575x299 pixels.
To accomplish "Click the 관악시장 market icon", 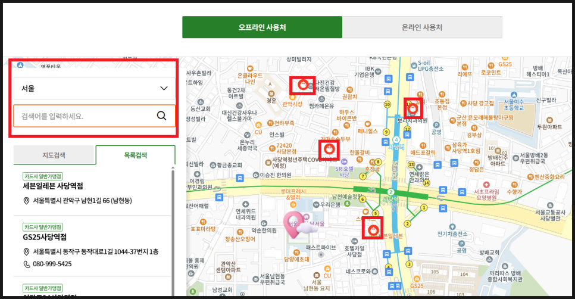I will pos(292,98).
